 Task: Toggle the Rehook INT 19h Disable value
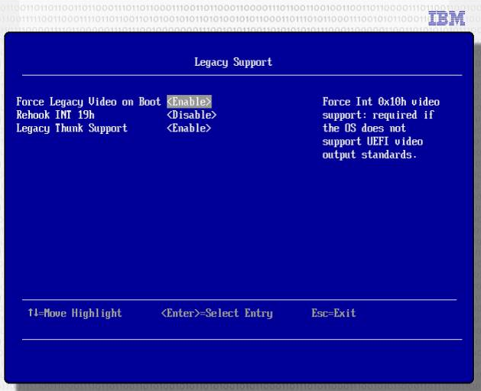point(191,115)
